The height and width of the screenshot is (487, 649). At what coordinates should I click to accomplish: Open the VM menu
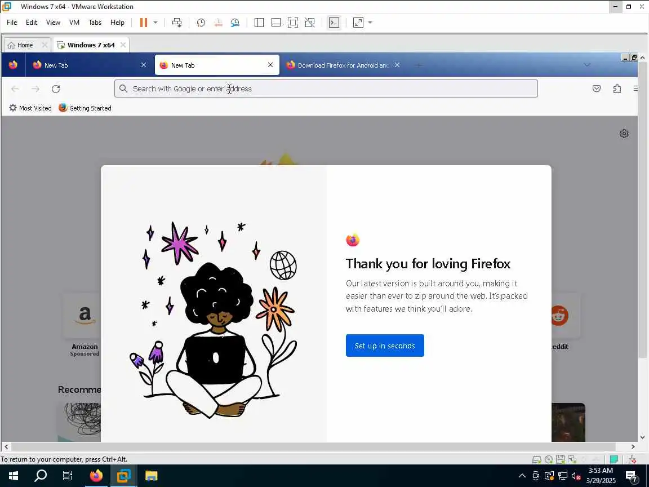tap(74, 23)
